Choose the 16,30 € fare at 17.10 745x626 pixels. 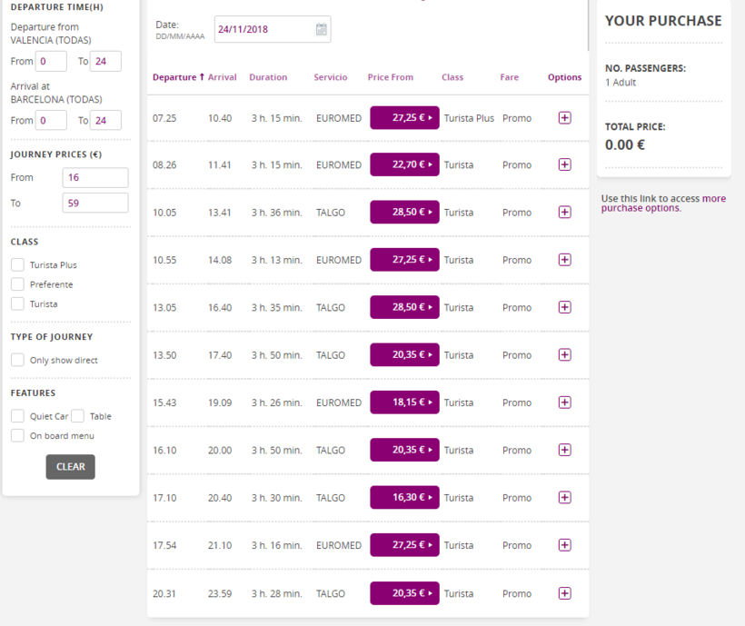404,497
